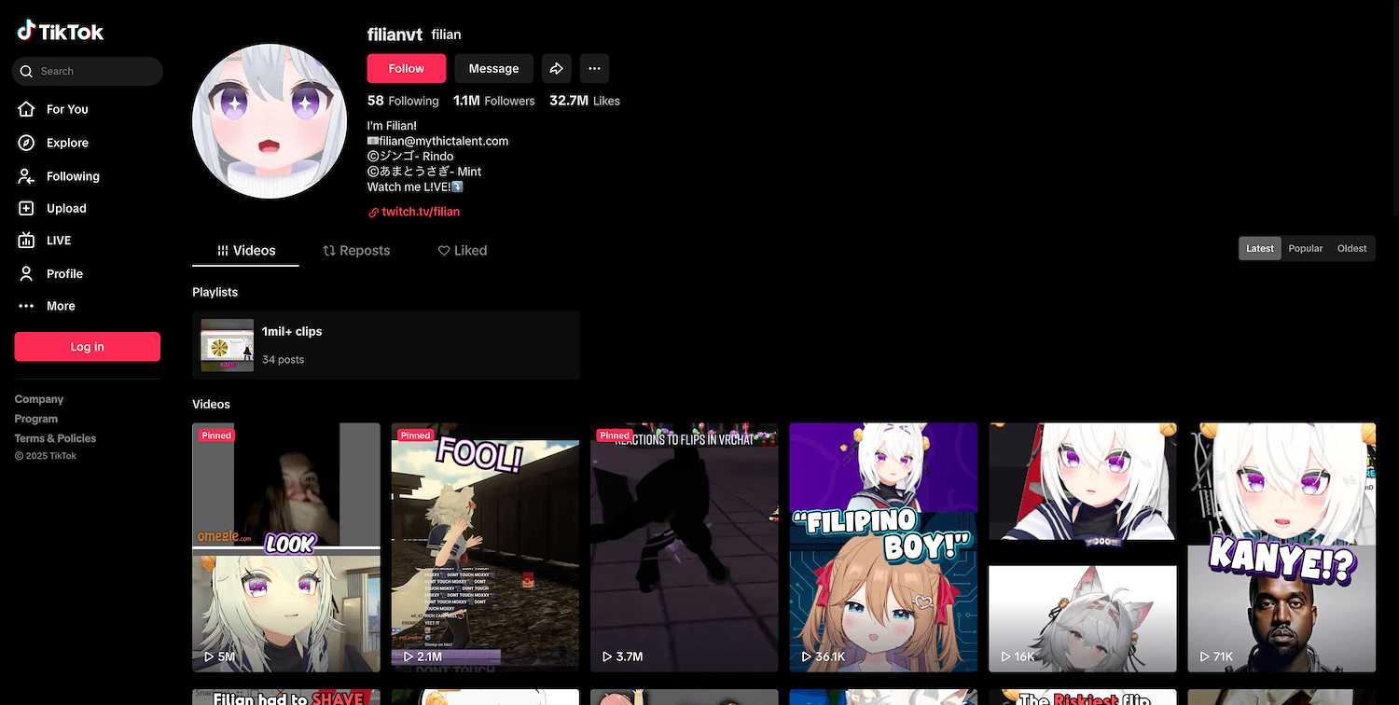Switch to the Liked tab
The width and height of the screenshot is (1399, 705).
pos(463,251)
